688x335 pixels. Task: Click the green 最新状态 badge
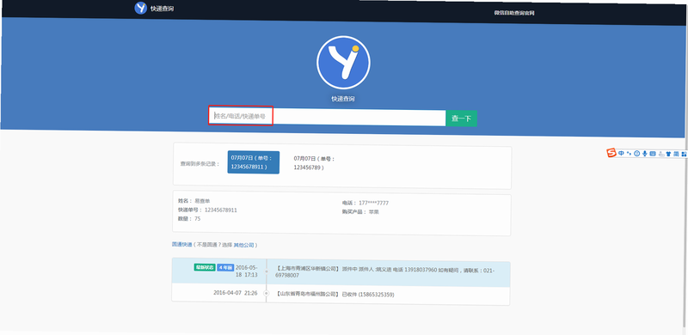pyautogui.click(x=205, y=267)
